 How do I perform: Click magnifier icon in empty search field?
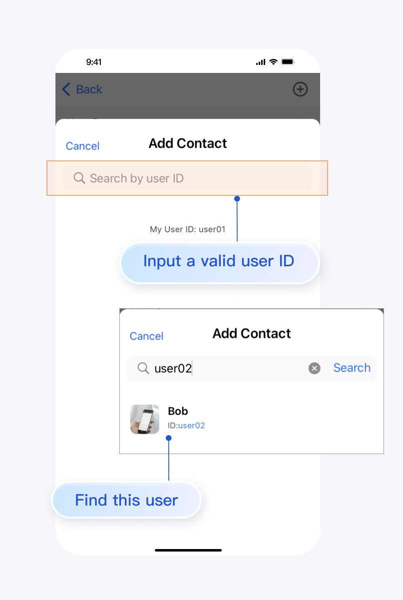[79, 178]
